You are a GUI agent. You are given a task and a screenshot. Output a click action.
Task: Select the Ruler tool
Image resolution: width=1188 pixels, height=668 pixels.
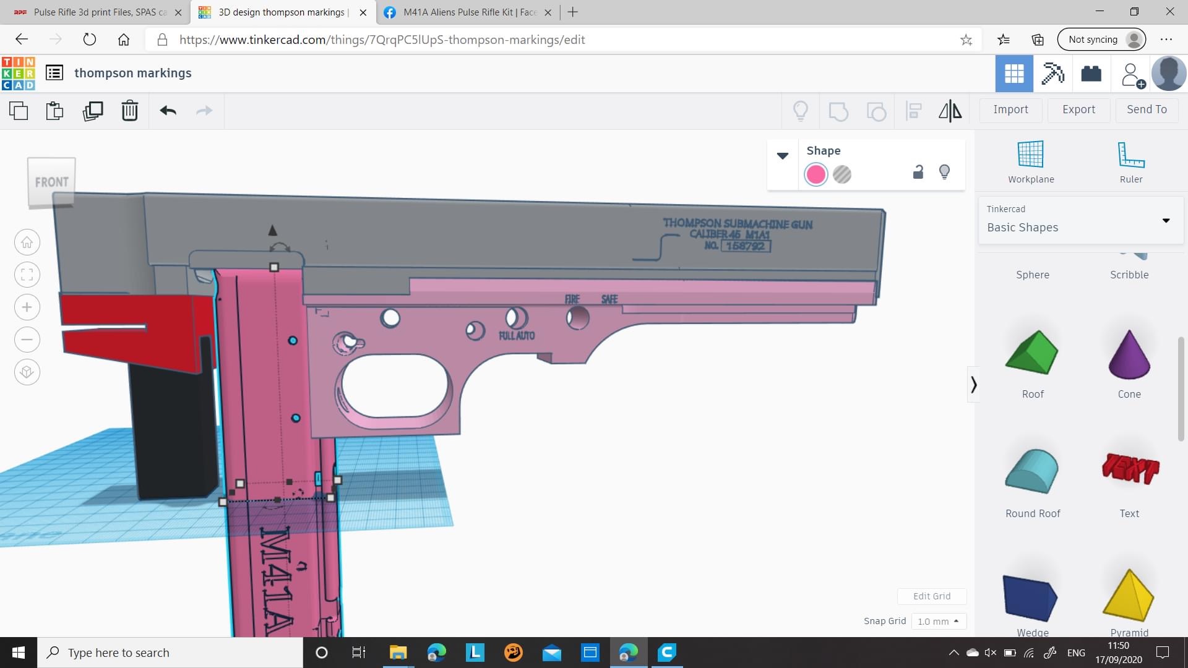pyautogui.click(x=1130, y=162)
